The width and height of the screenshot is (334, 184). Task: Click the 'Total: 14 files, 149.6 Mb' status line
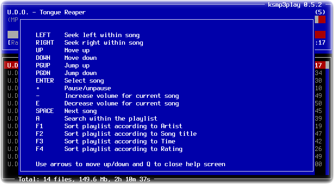pyautogui.click(x=84, y=179)
